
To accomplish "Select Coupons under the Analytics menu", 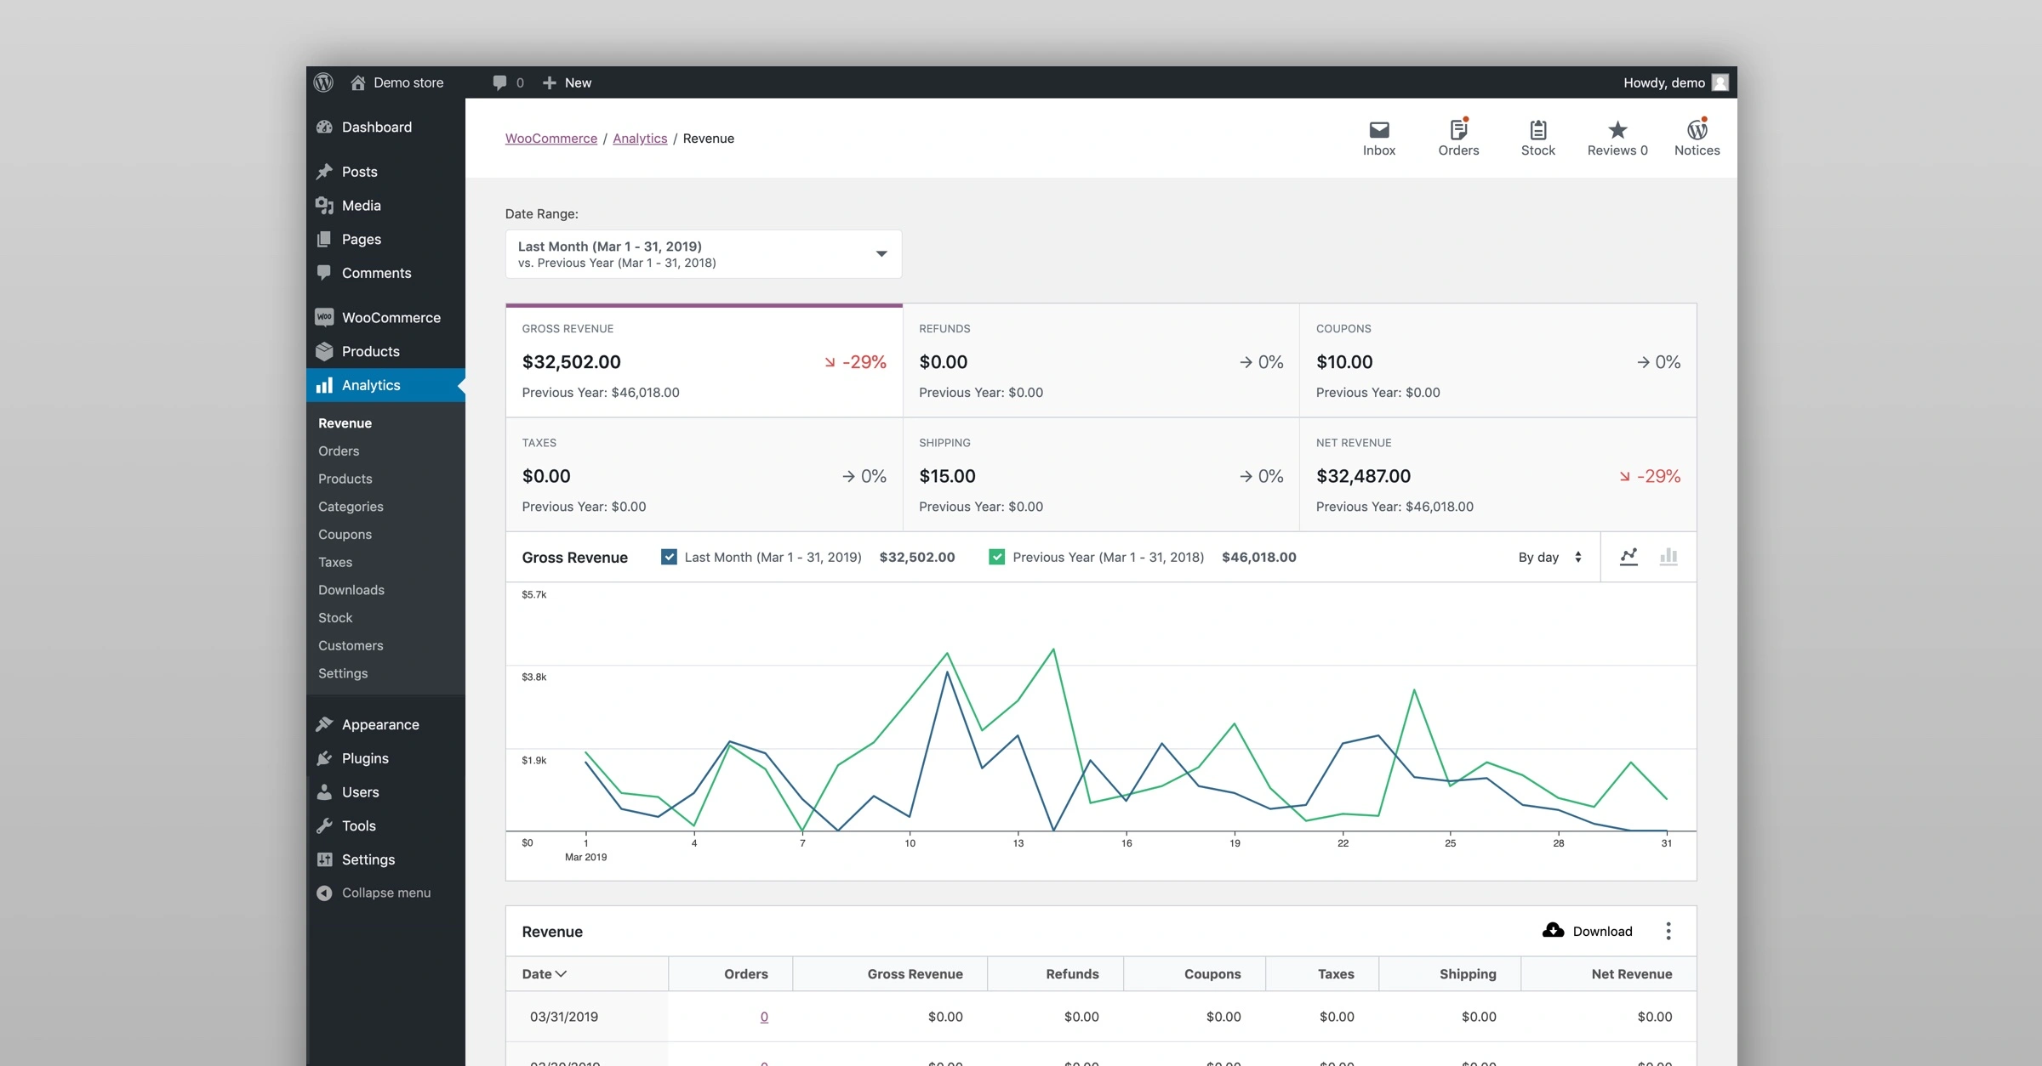I will click(x=345, y=534).
